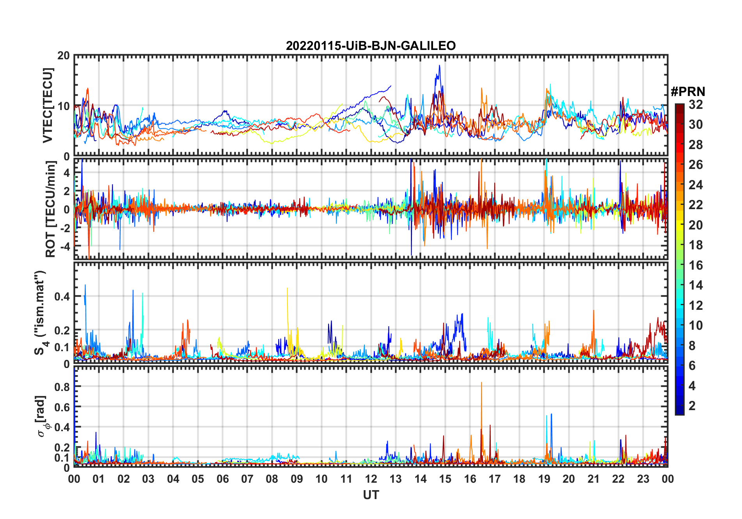The width and height of the screenshot is (742, 519).
Task: Select x-axis hour tick 13
Action: click(396, 479)
